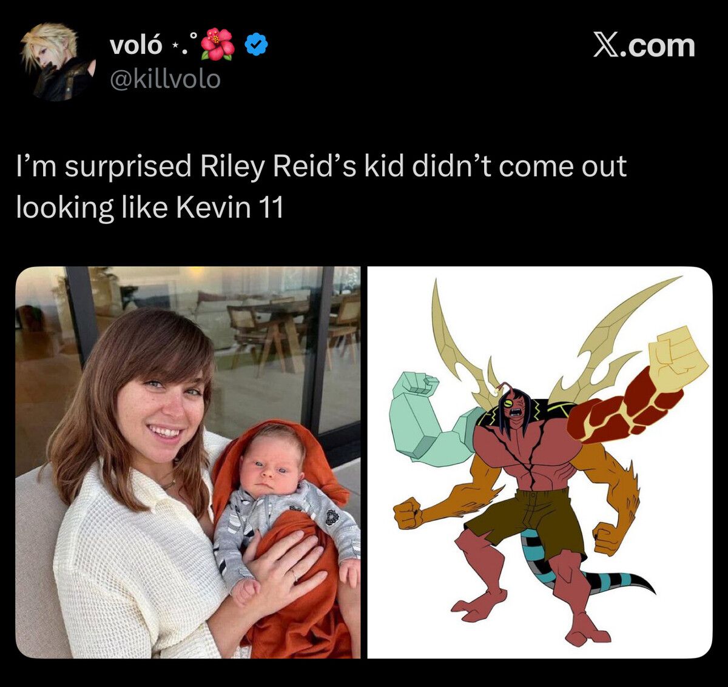Open the voló profile avatar
This screenshot has height=687, width=728.
58,62
